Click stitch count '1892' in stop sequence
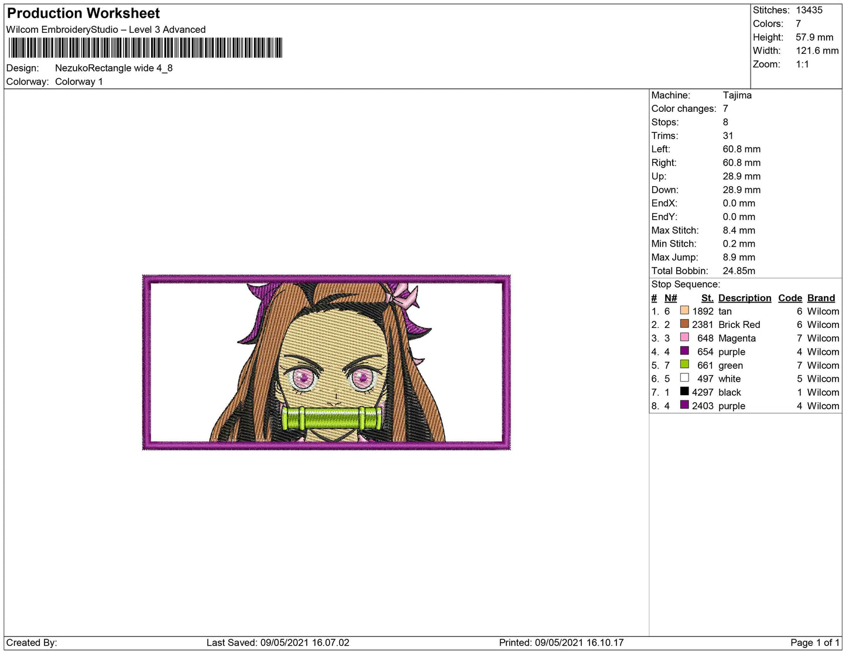846x651 pixels. coord(703,311)
